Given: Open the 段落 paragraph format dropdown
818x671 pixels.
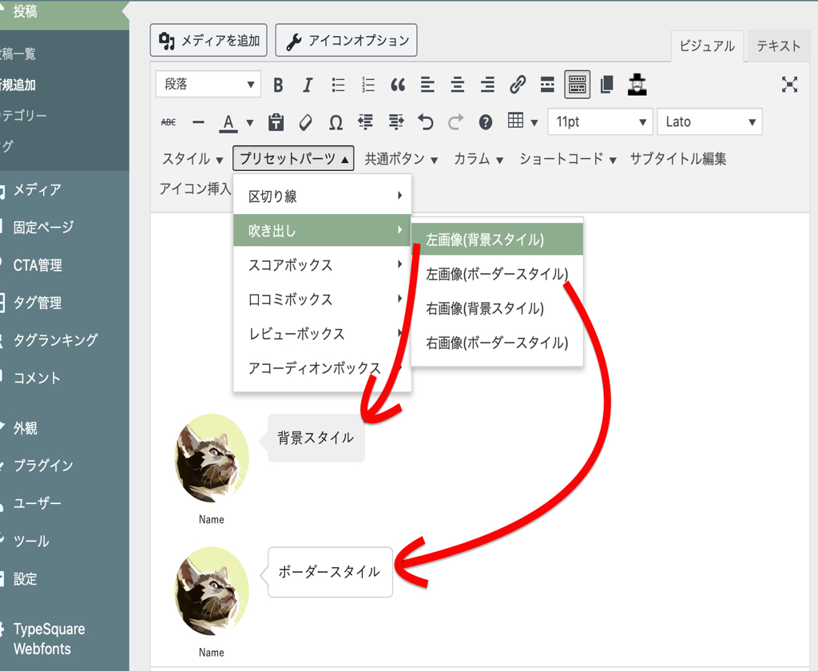Looking at the screenshot, I should [211, 85].
